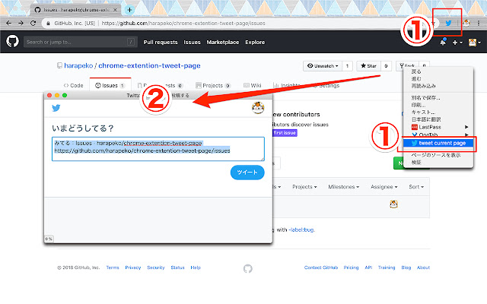Open the harapeko owner link
The width and height of the screenshot is (487, 304).
point(78,66)
